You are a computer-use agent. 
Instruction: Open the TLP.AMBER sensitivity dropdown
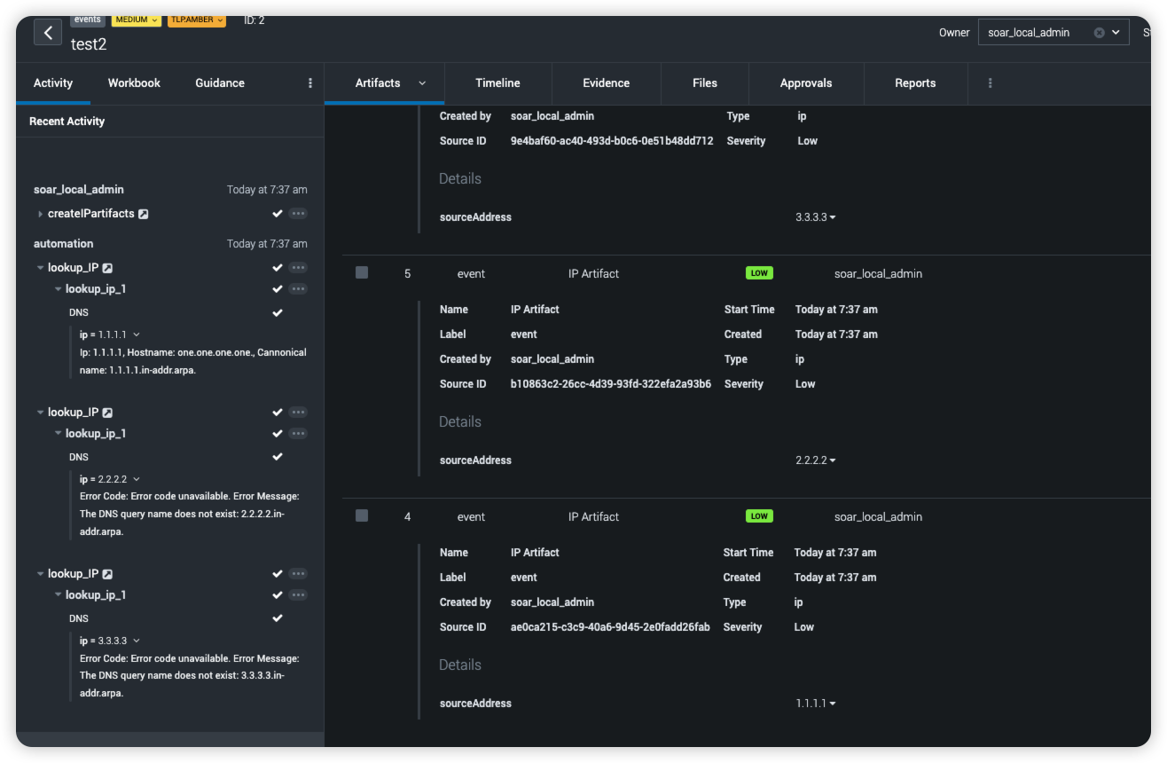pos(196,20)
